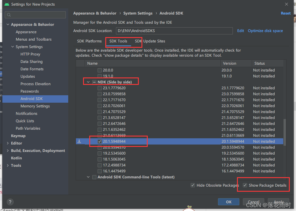Open Memory Settings page

[35, 106]
